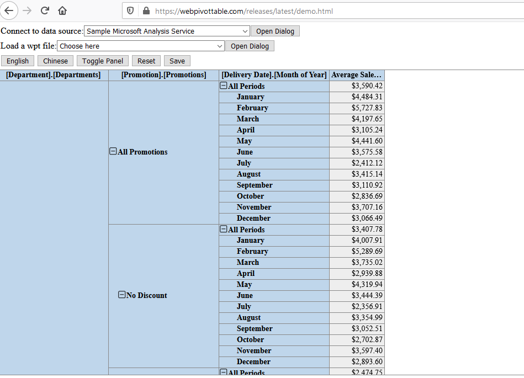The height and width of the screenshot is (378, 524).
Task: Switch language to Chinese
Action: [55, 61]
